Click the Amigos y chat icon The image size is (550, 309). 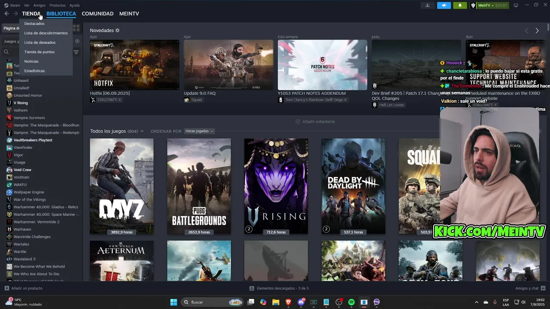[x=543, y=288]
